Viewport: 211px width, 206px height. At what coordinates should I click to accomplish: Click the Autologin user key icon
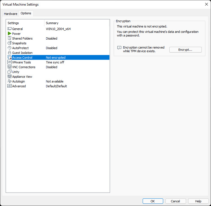[9, 81]
